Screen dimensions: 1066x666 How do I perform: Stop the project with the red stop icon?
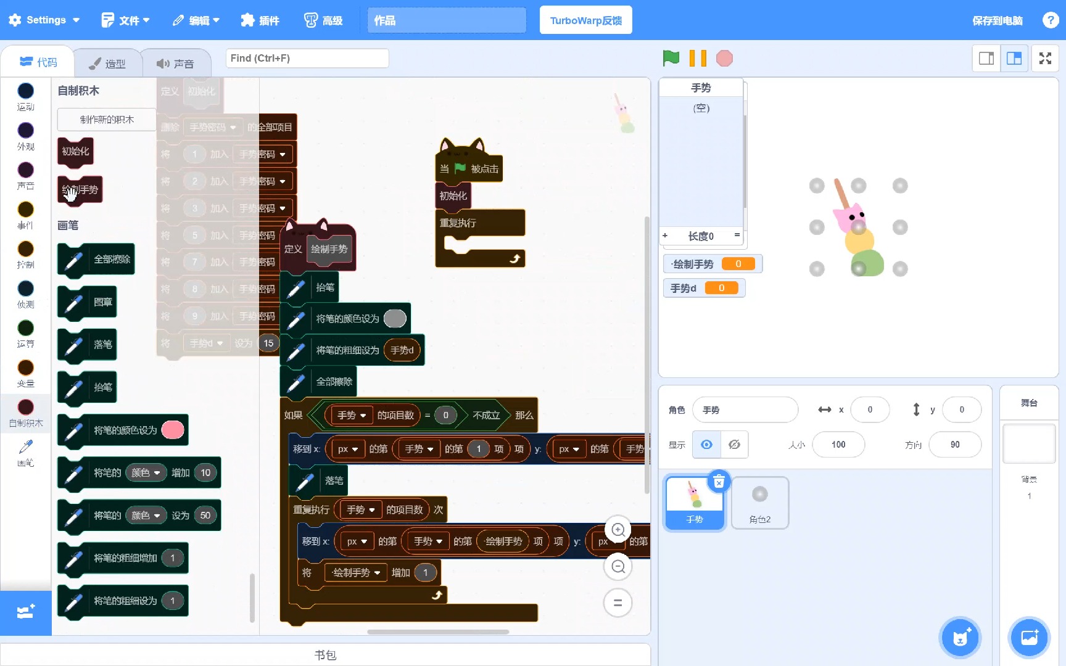(x=724, y=58)
